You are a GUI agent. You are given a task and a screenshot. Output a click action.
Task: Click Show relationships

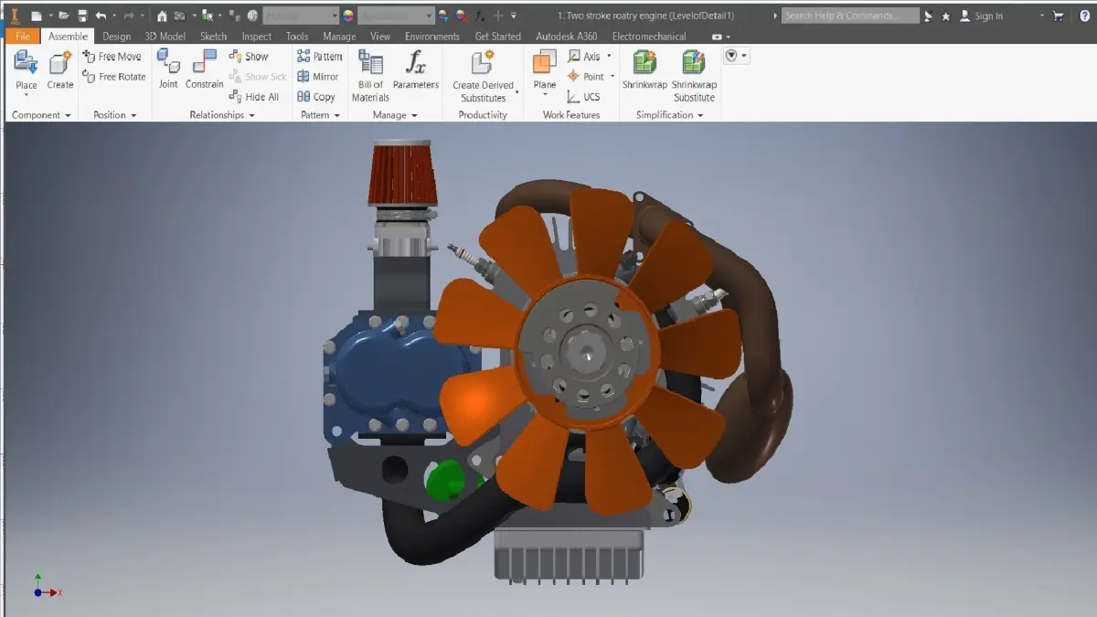click(248, 57)
